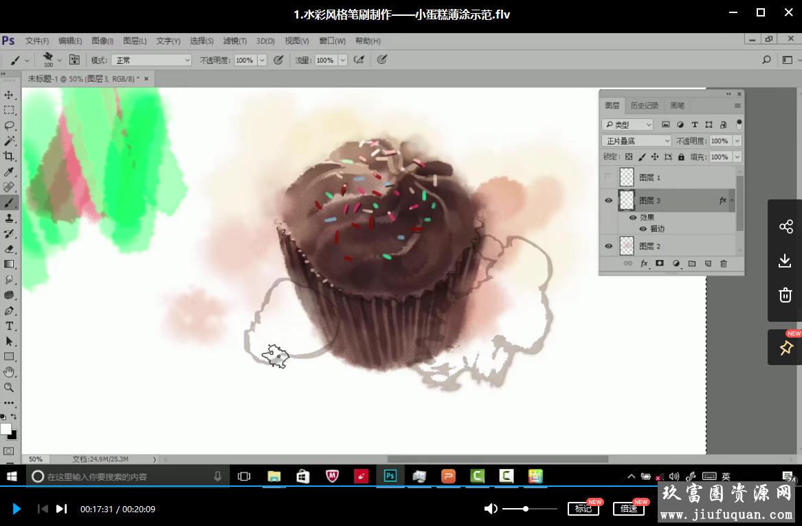Switch to the 历史记录 tab
Viewport: 802px width, 526px height.
pyautogui.click(x=644, y=105)
